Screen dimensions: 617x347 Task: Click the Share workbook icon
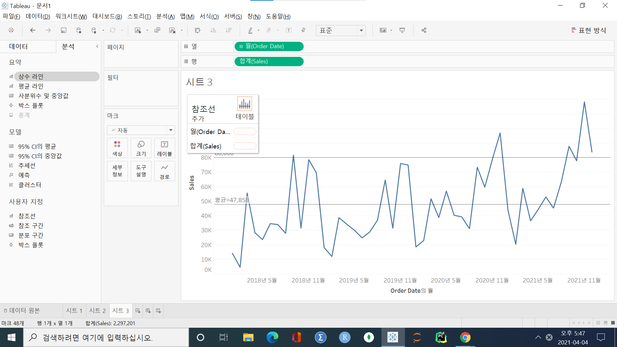click(x=424, y=30)
